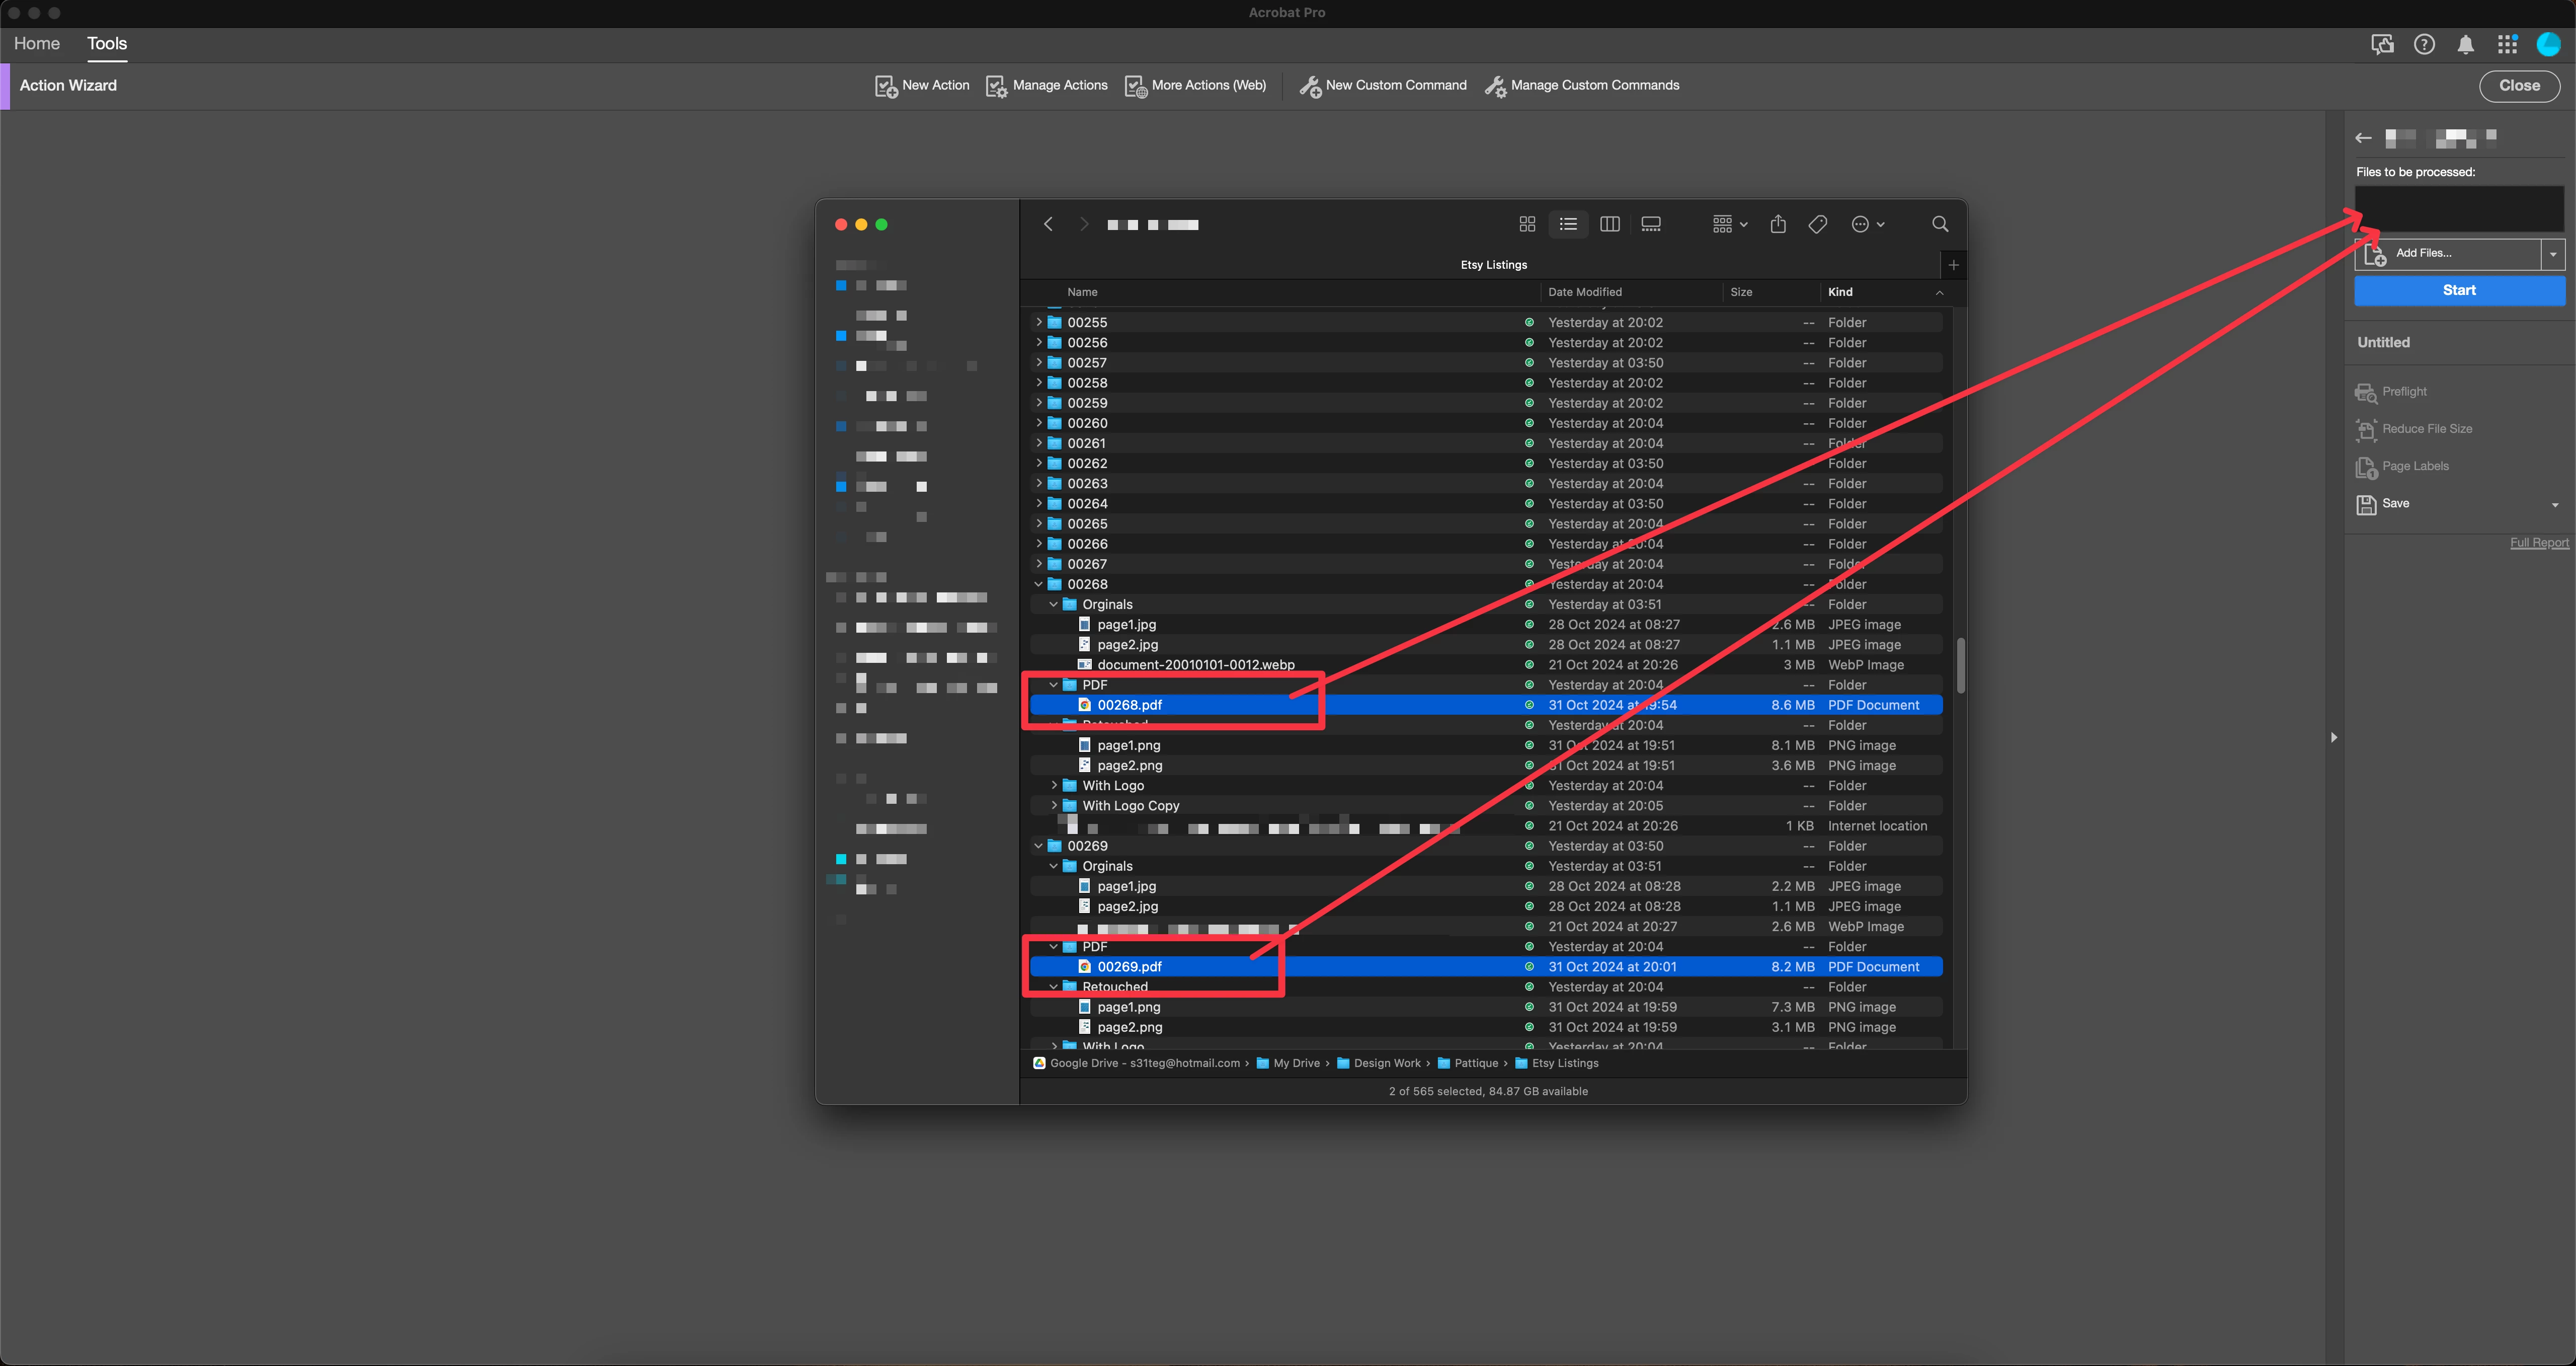
Task: Open the notifications bell
Action: tap(2465, 44)
